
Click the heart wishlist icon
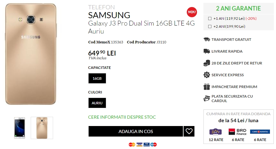[189, 131]
